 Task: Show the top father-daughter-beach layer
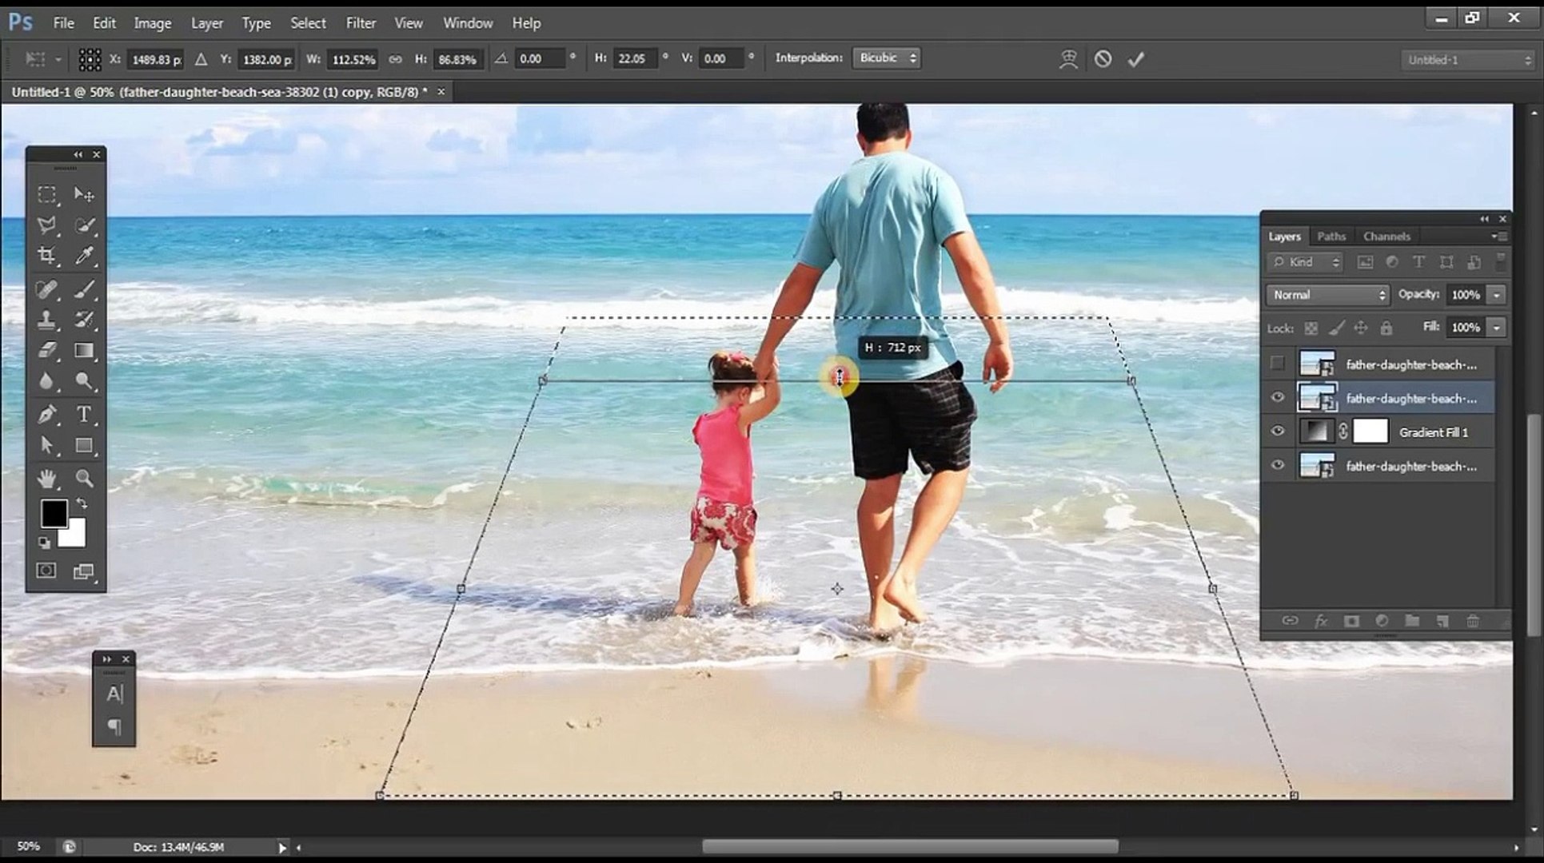pos(1278,364)
